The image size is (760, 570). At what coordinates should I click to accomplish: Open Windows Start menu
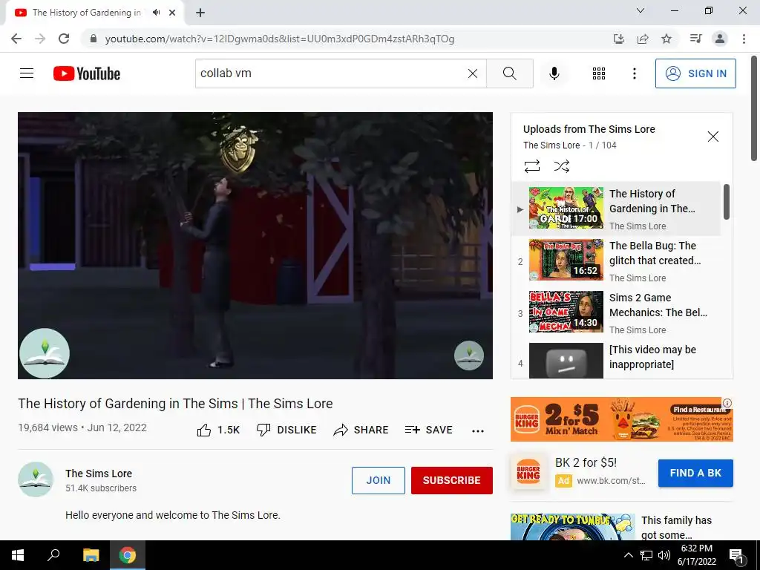point(18,555)
